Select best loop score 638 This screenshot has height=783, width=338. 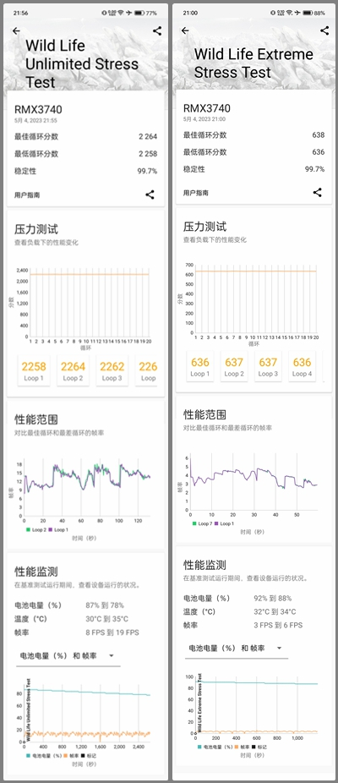pyautogui.click(x=318, y=134)
